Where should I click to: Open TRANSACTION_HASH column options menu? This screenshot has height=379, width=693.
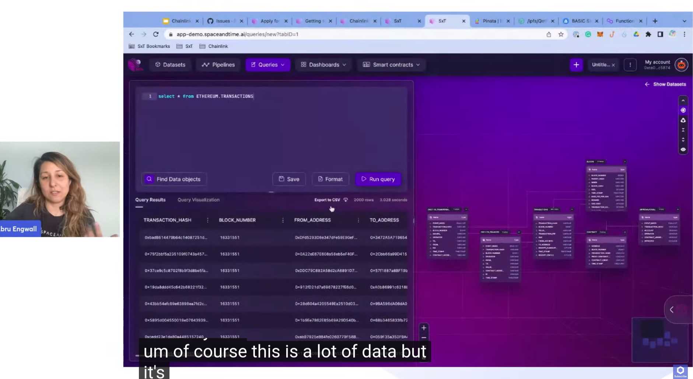coord(207,220)
